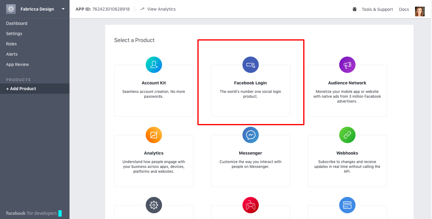Open Tools & Support menu
Image resolution: width=432 pixels, height=219 pixels.
(377, 9)
